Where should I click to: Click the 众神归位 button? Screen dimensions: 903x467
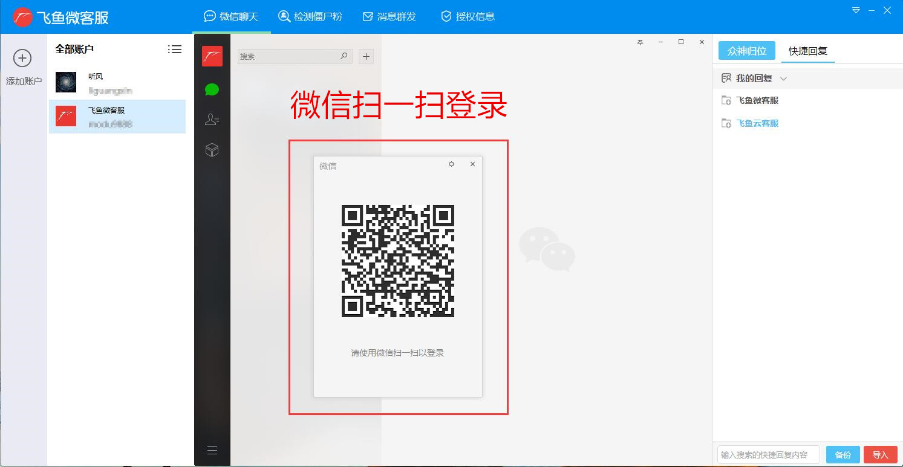747,51
